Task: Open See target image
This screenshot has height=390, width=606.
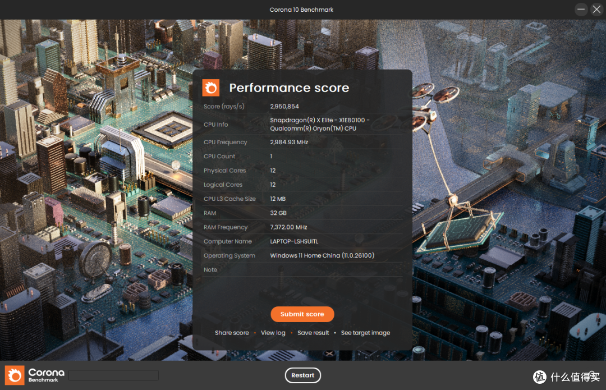Action: click(365, 333)
